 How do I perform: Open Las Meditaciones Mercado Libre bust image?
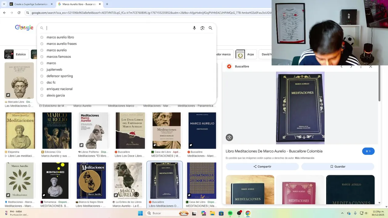pos(19,81)
